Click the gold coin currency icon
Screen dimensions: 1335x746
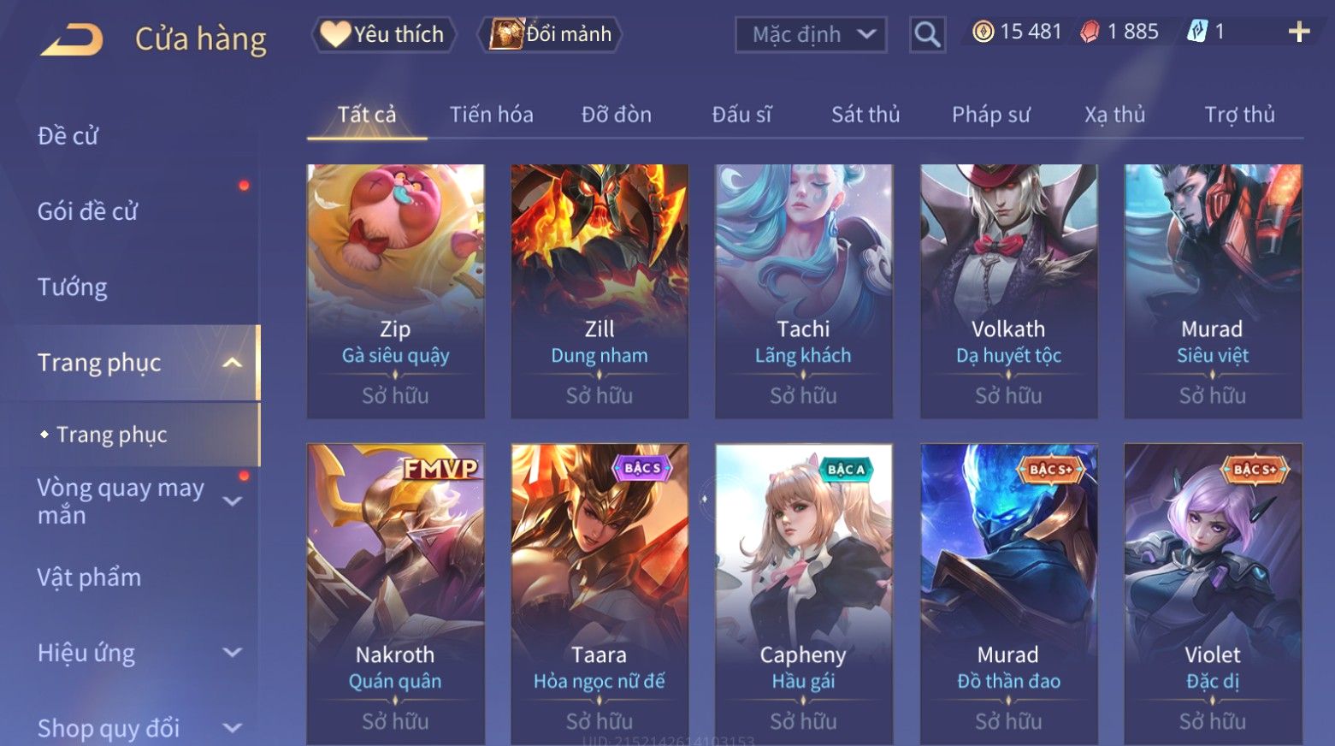click(984, 33)
